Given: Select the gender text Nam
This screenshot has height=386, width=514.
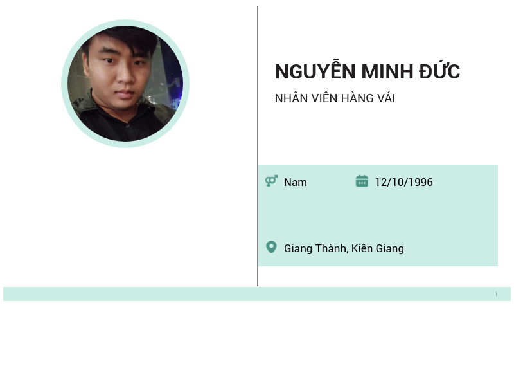Looking at the screenshot, I should pyautogui.click(x=296, y=182).
